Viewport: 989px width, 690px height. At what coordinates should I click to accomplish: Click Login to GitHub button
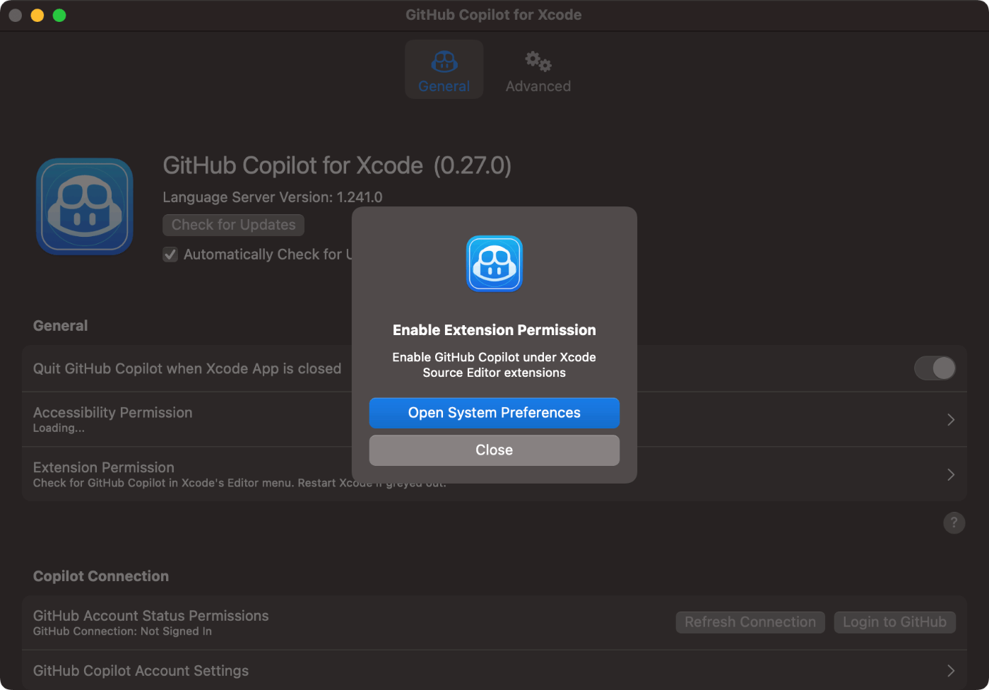coord(895,622)
